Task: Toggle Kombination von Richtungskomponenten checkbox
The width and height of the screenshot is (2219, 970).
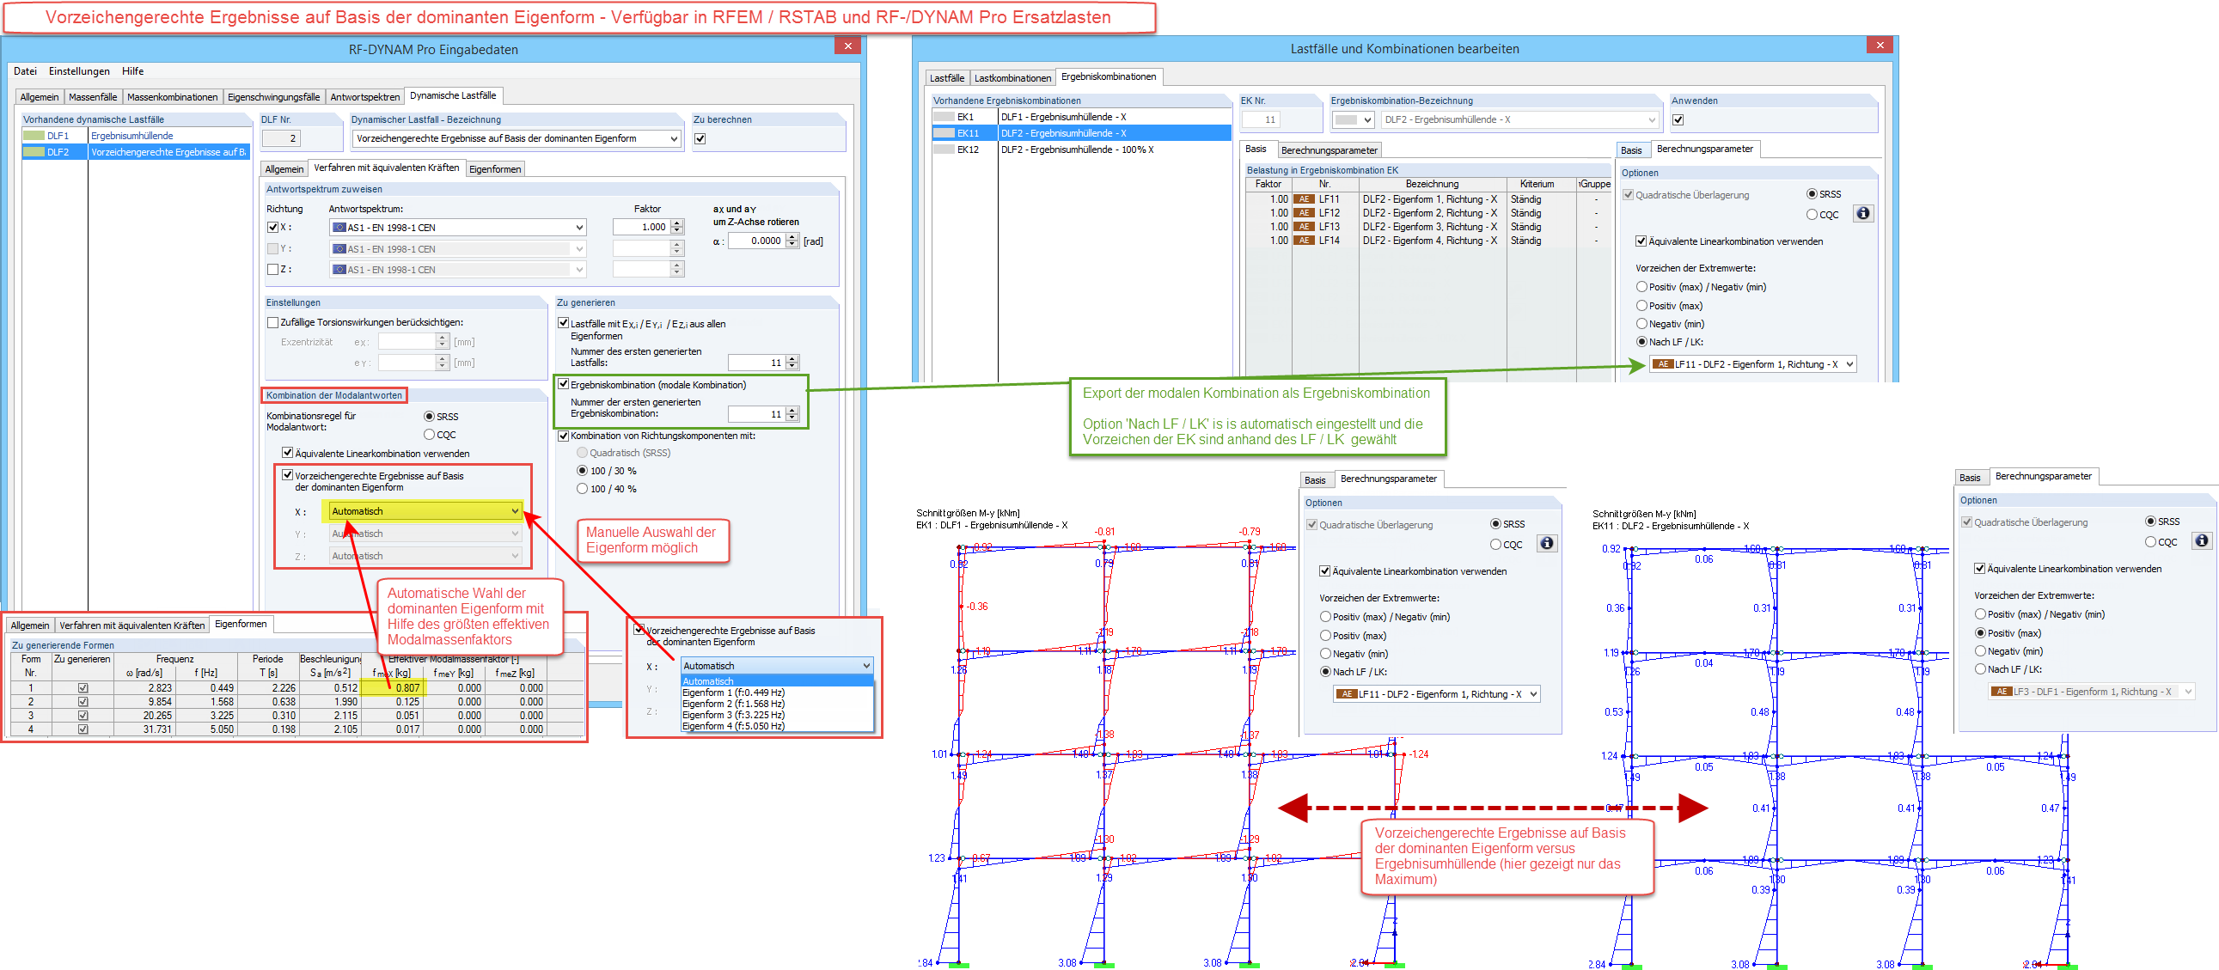Action: click(x=564, y=436)
